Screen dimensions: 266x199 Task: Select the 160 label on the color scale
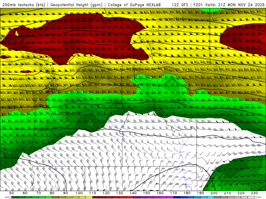(x=160, y=193)
